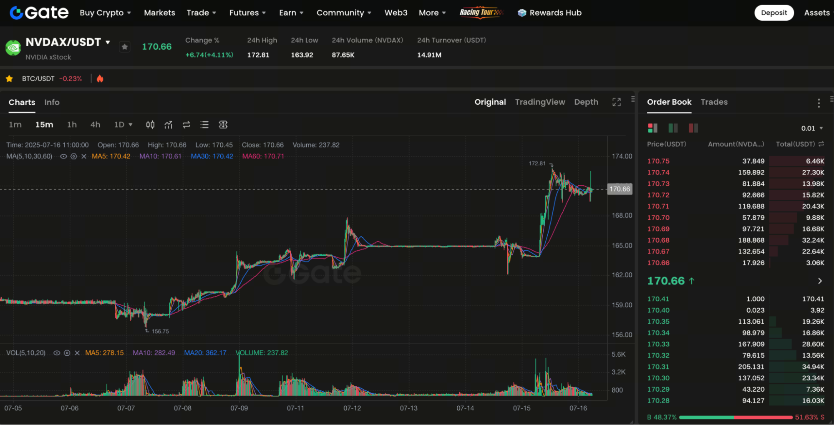Screen dimensions: 834x425
Task: Open the Racing Tour banner
Action: pyautogui.click(x=481, y=13)
